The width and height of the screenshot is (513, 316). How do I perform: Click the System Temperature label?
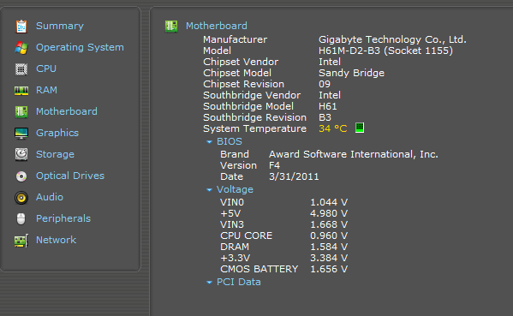(254, 128)
